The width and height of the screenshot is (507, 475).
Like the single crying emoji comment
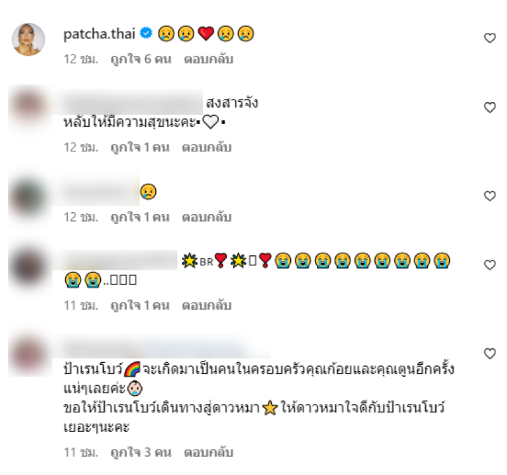[x=489, y=196]
